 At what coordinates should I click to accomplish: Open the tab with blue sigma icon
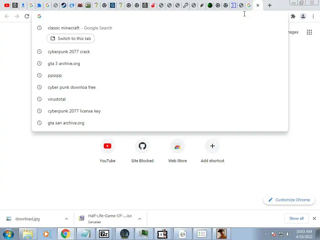point(233,5)
